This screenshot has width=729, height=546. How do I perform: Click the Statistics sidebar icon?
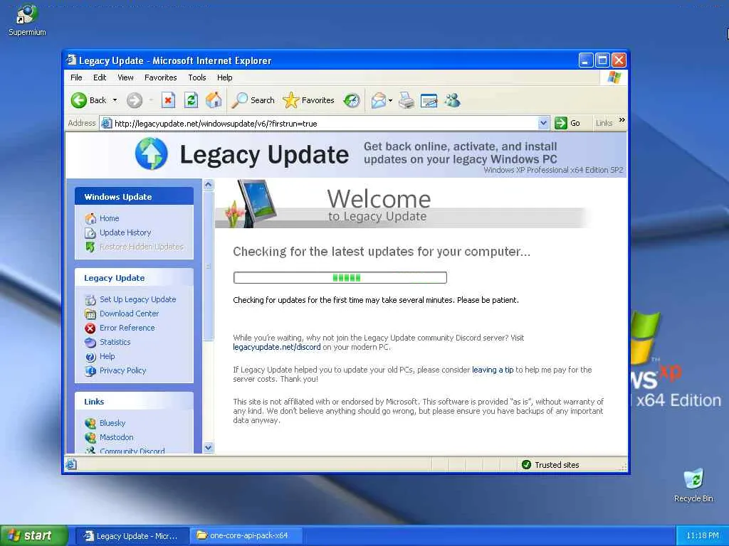[x=90, y=342]
